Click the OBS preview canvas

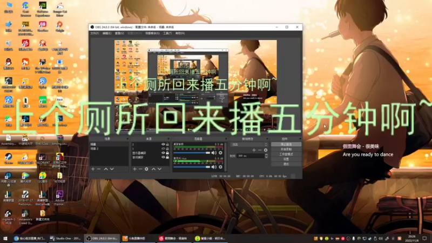tap(195, 86)
